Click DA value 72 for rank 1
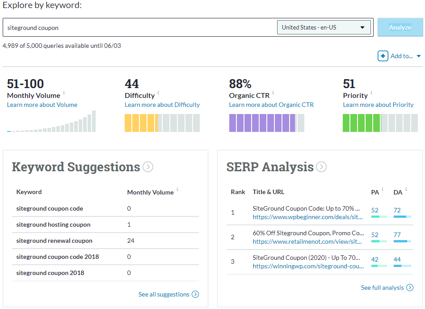Viewport: 425px width, 309px height. pyautogui.click(x=397, y=210)
